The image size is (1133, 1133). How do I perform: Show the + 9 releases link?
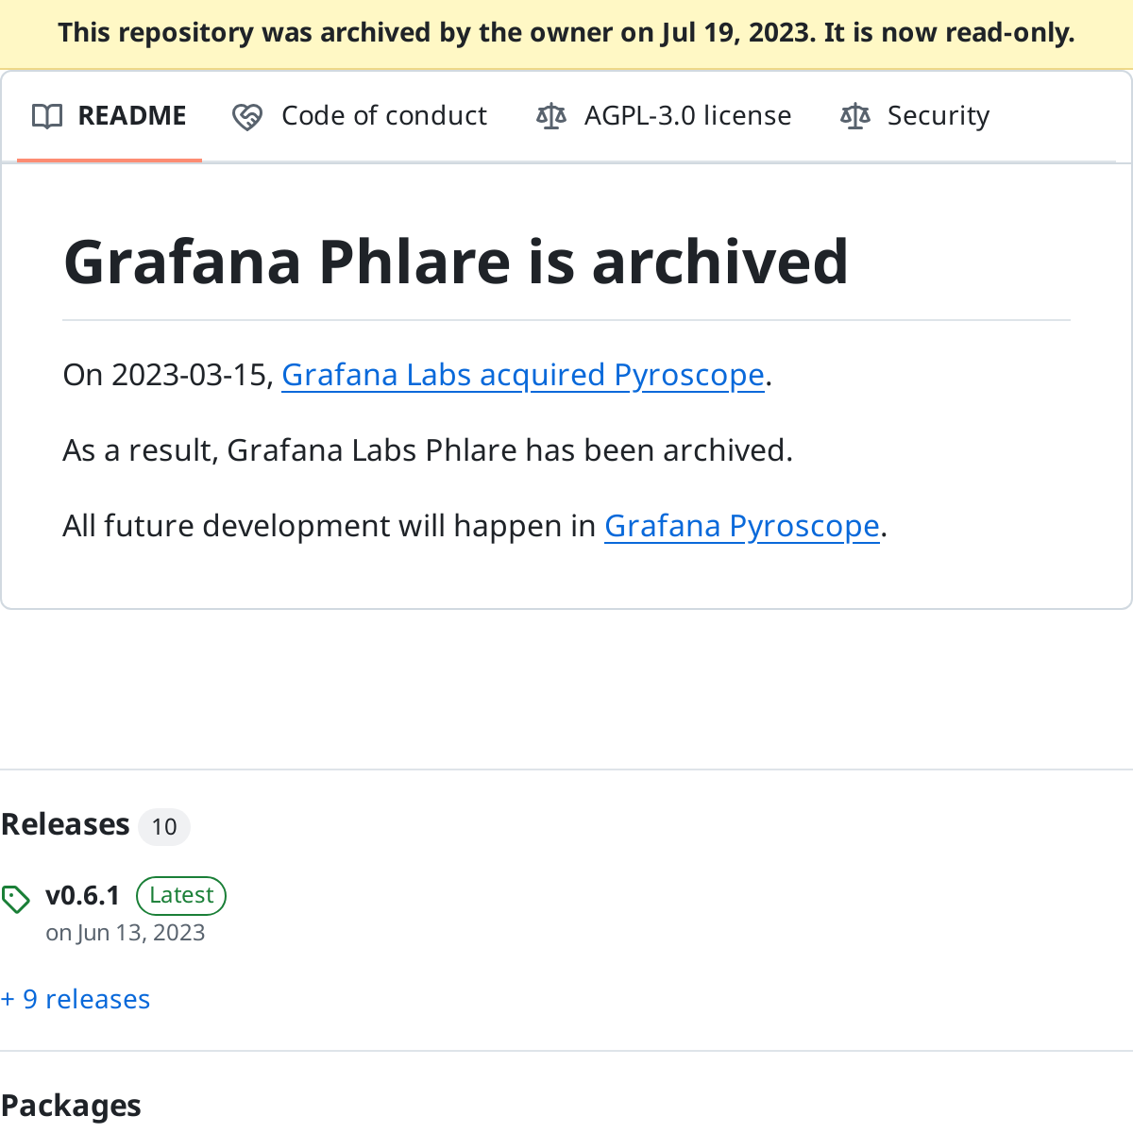click(76, 999)
